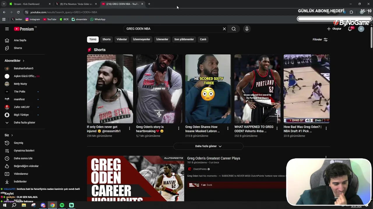Reload the page in Chrome
This screenshot has height=209, width=373.
click(18, 12)
